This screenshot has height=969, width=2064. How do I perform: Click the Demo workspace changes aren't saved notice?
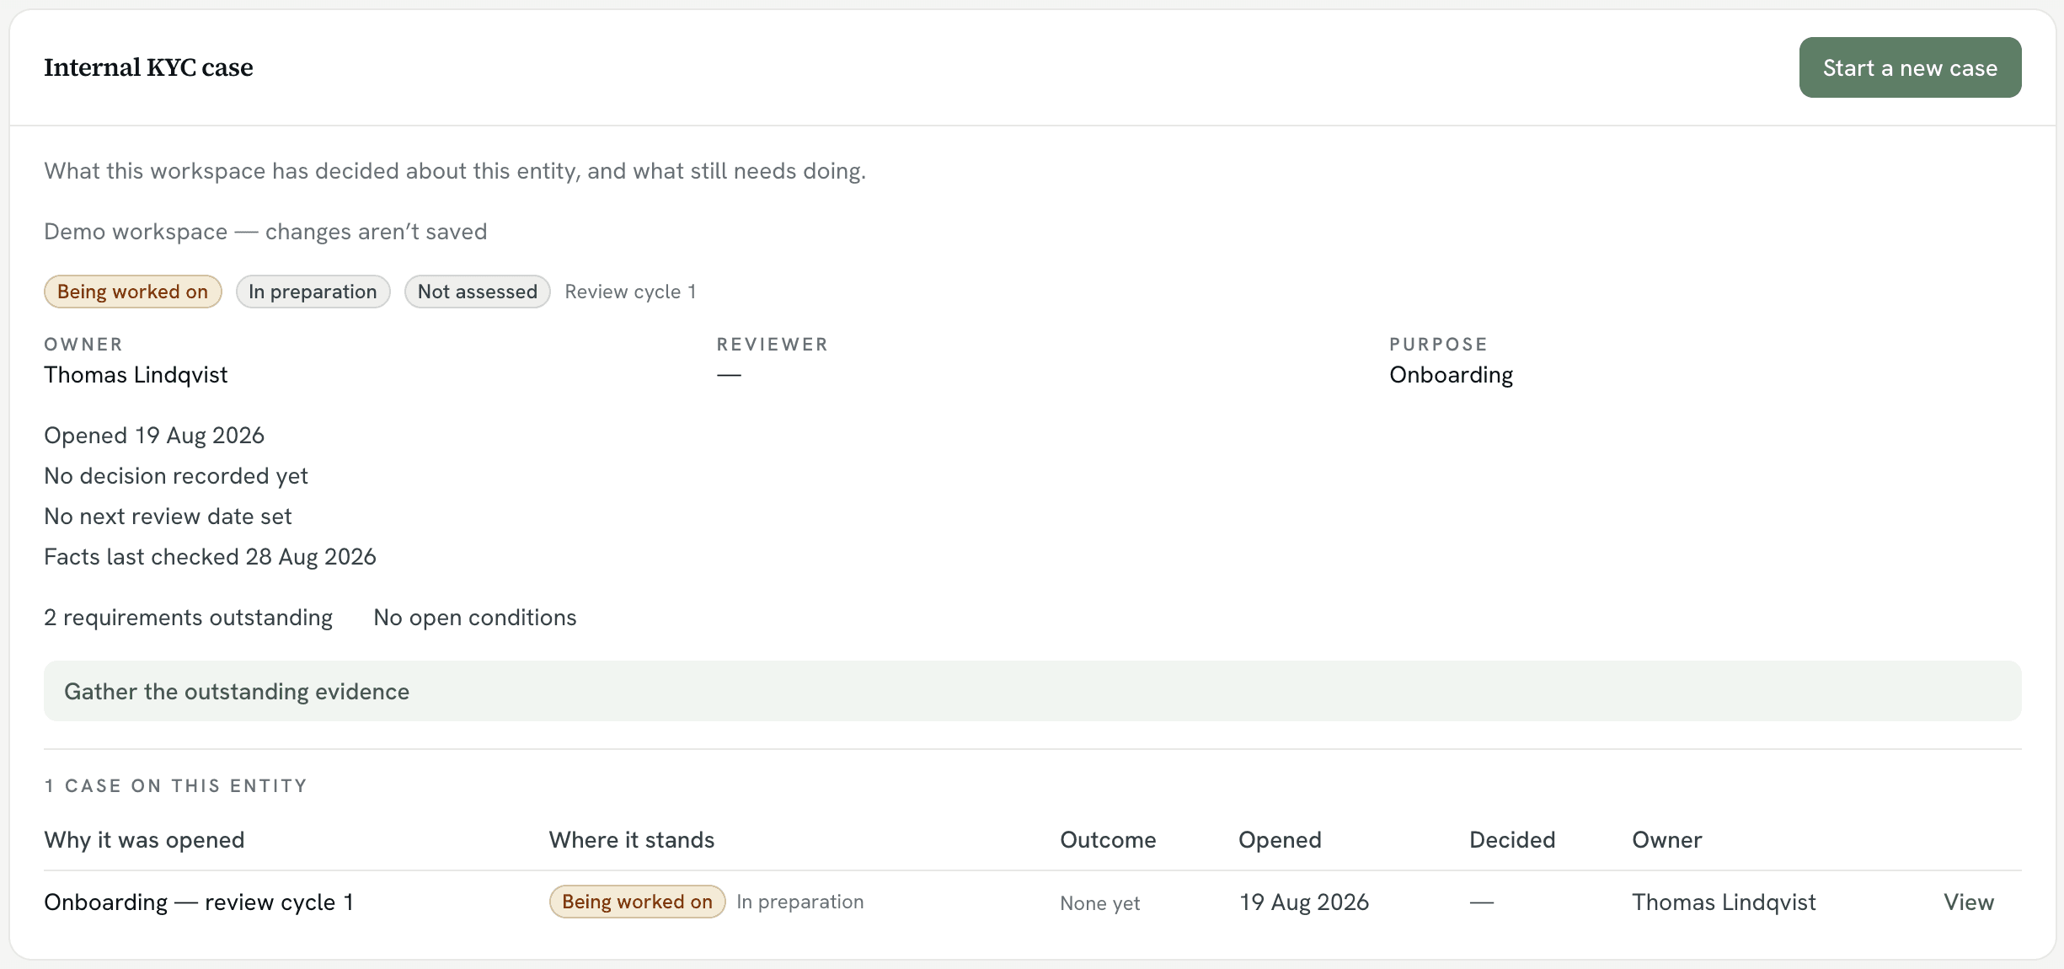point(265,232)
